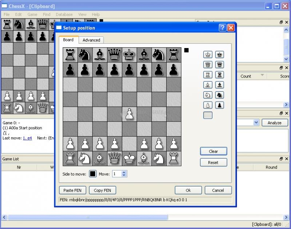Decrease the Move number spinner
This screenshot has height=229, width=291.
[124, 175]
